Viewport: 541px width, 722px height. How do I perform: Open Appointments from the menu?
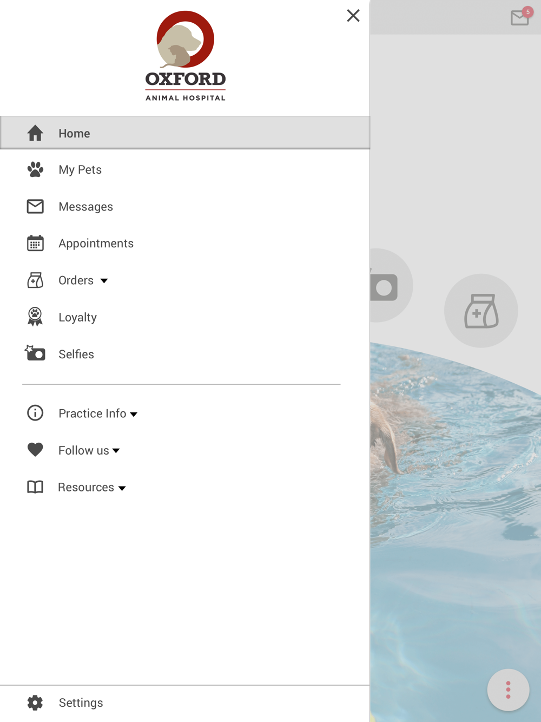185,243
